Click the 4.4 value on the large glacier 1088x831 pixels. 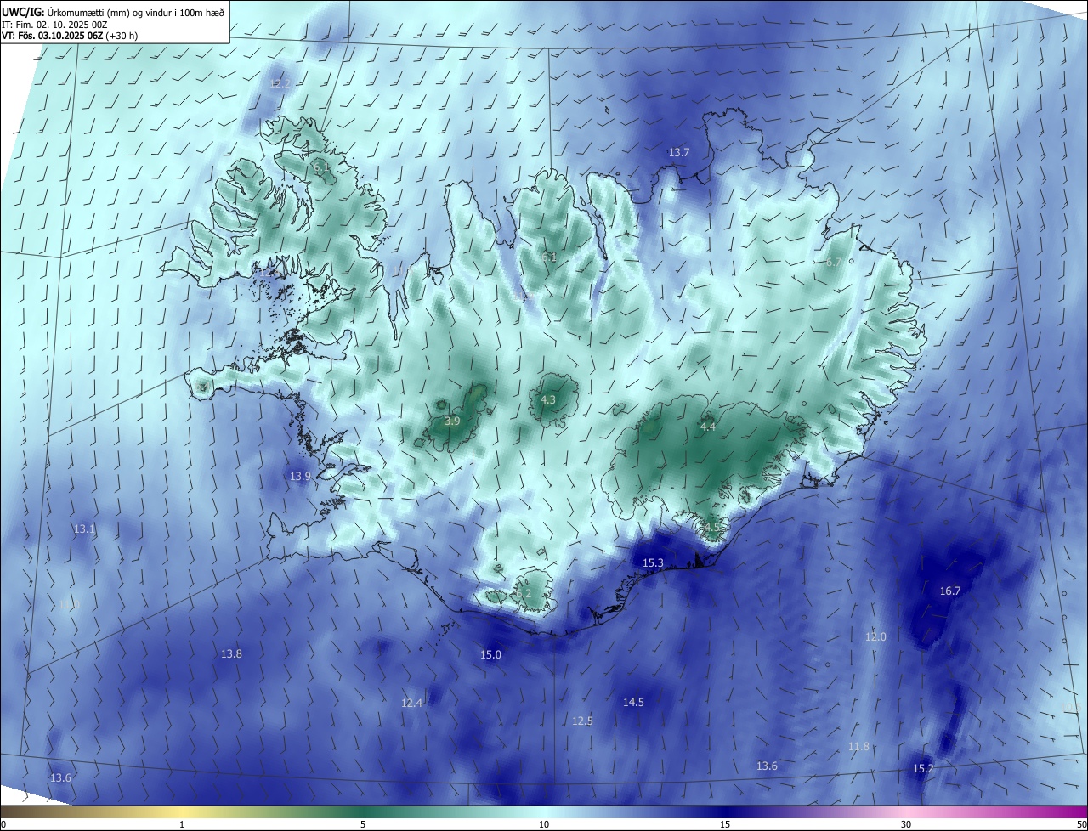(x=708, y=427)
